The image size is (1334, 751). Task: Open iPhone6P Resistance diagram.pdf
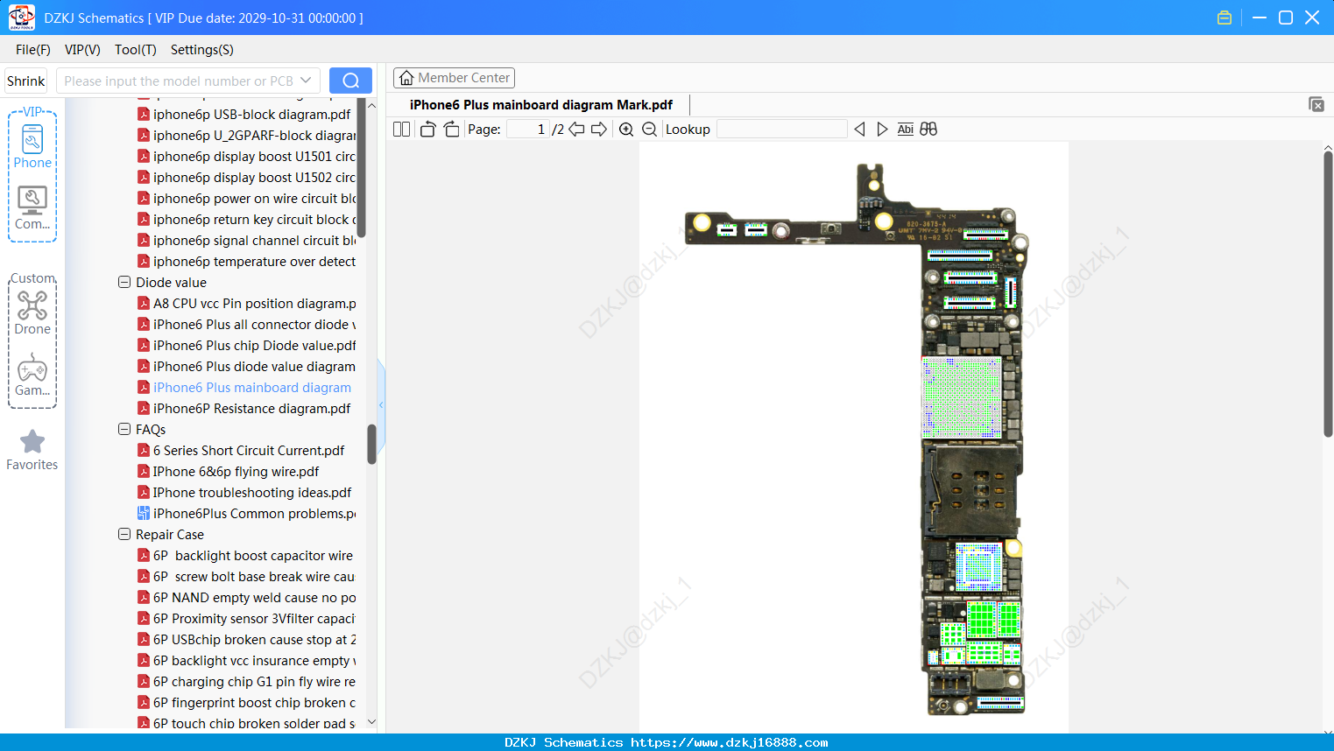tap(251, 409)
